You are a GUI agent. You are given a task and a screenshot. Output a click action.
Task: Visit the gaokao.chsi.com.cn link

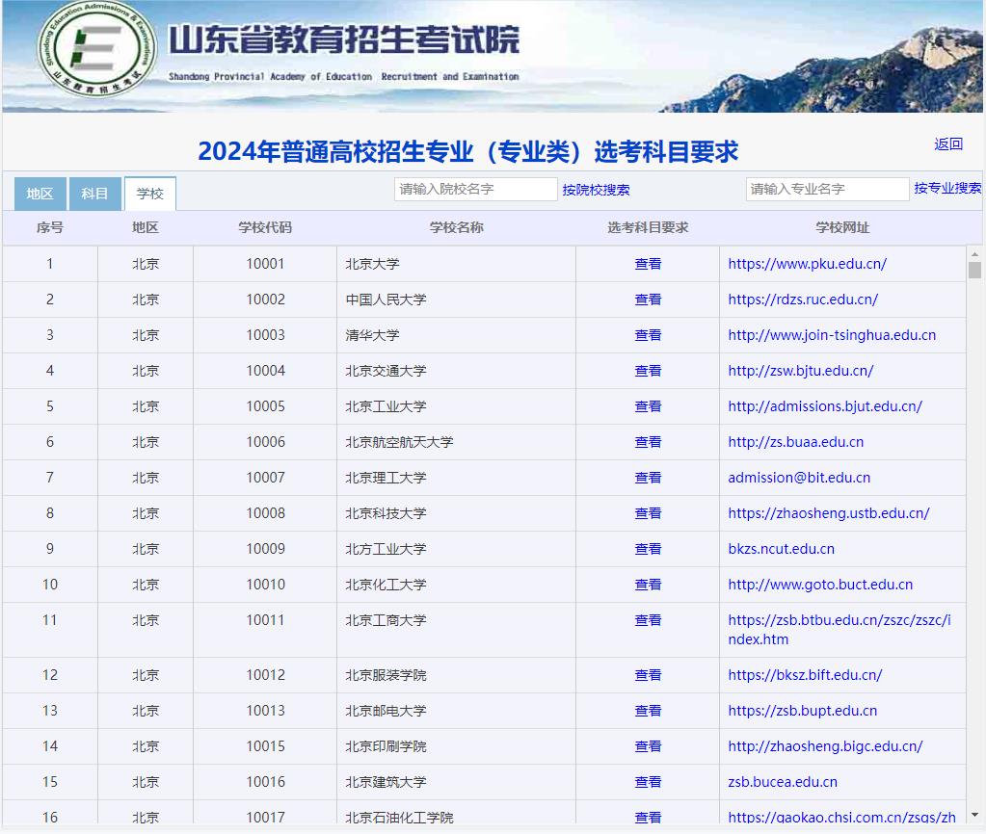[x=842, y=817]
